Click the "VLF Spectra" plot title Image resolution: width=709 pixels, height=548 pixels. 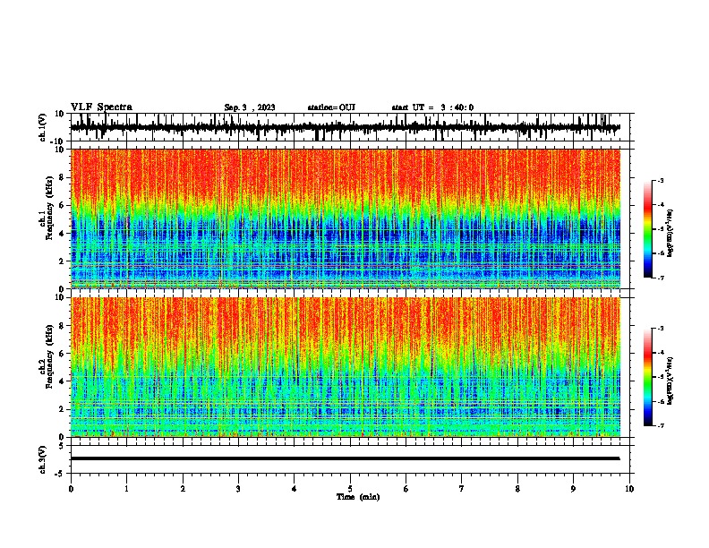click(101, 107)
